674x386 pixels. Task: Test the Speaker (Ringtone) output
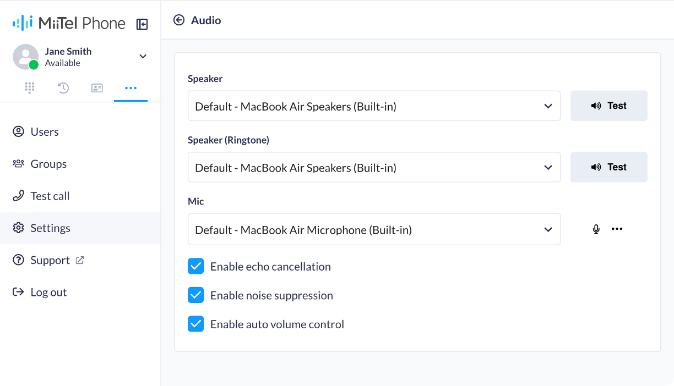coord(608,167)
